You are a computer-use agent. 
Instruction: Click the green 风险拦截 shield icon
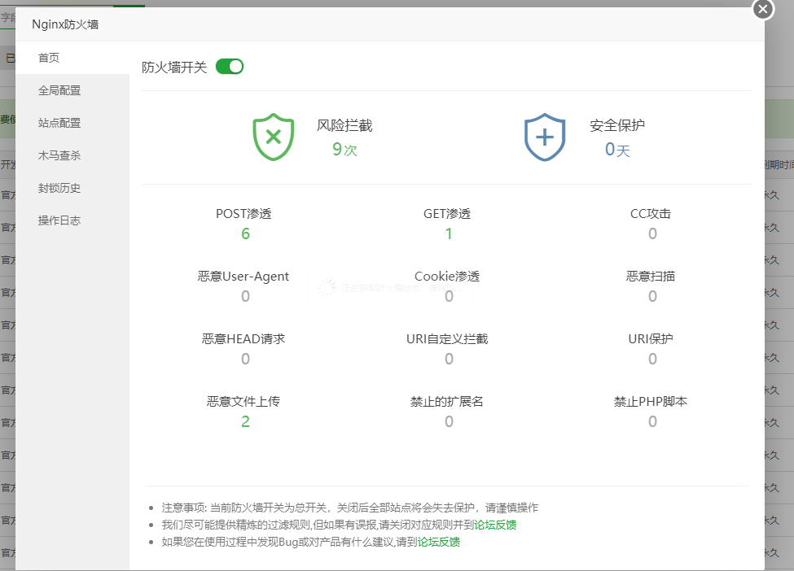(274, 137)
